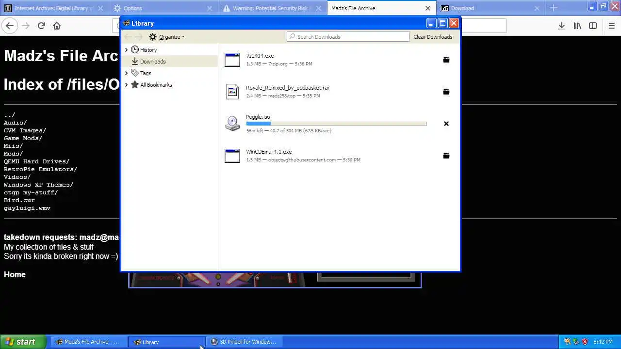Open the Firefox downloads arrow button

(x=561, y=26)
